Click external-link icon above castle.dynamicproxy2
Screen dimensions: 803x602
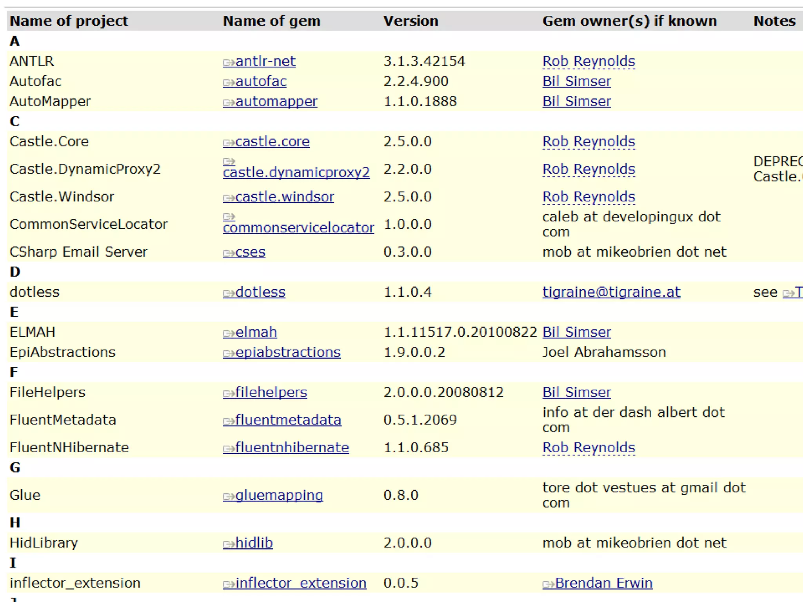229,161
